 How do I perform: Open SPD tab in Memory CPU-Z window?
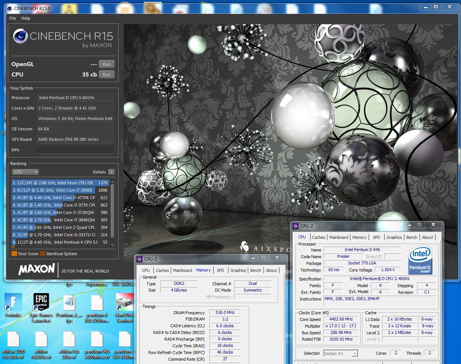pyautogui.click(x=220, y=270)
